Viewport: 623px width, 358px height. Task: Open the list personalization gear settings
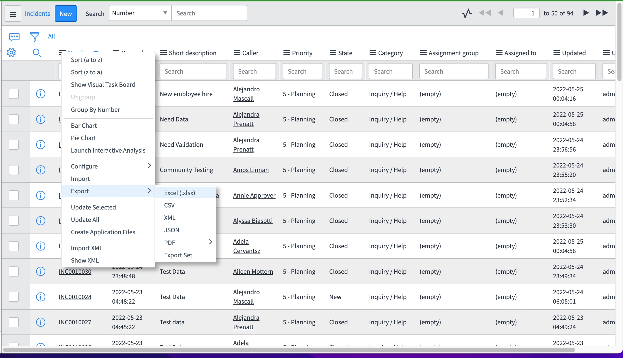[11, 53]
